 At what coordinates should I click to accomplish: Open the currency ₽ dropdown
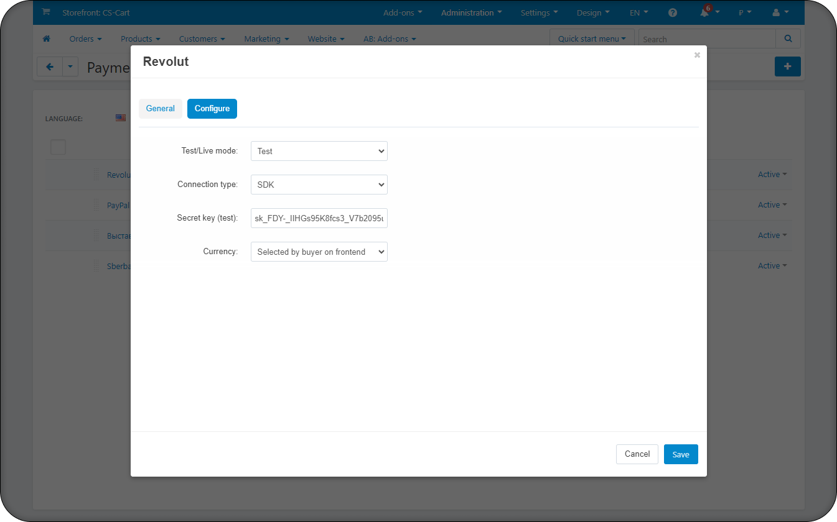pyautogui.click(x=745, y=12)
